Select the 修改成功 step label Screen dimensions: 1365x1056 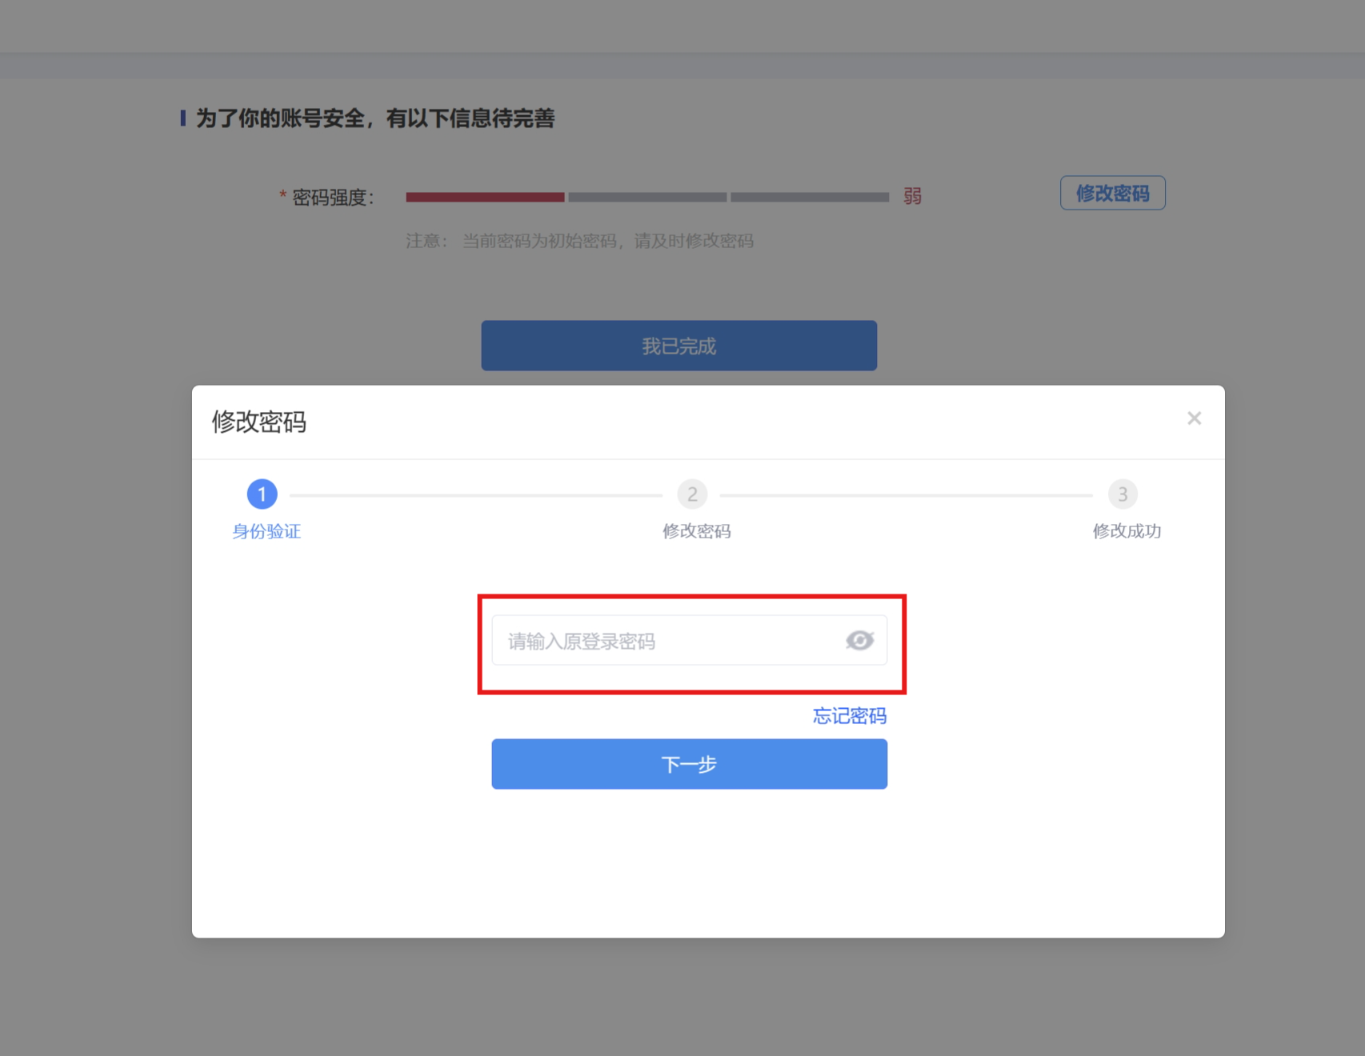pos(1127,531)
